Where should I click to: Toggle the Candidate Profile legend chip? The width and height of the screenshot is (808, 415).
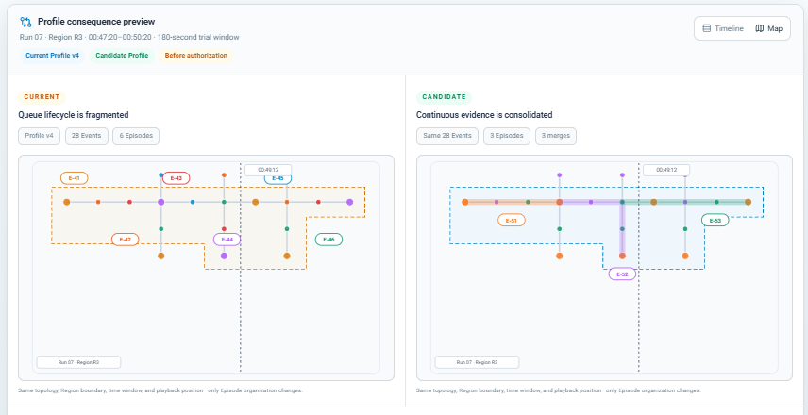click(x=122, y=55)
